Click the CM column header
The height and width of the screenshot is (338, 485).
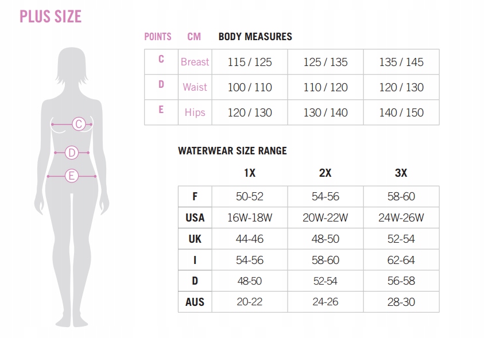[194, 37]
